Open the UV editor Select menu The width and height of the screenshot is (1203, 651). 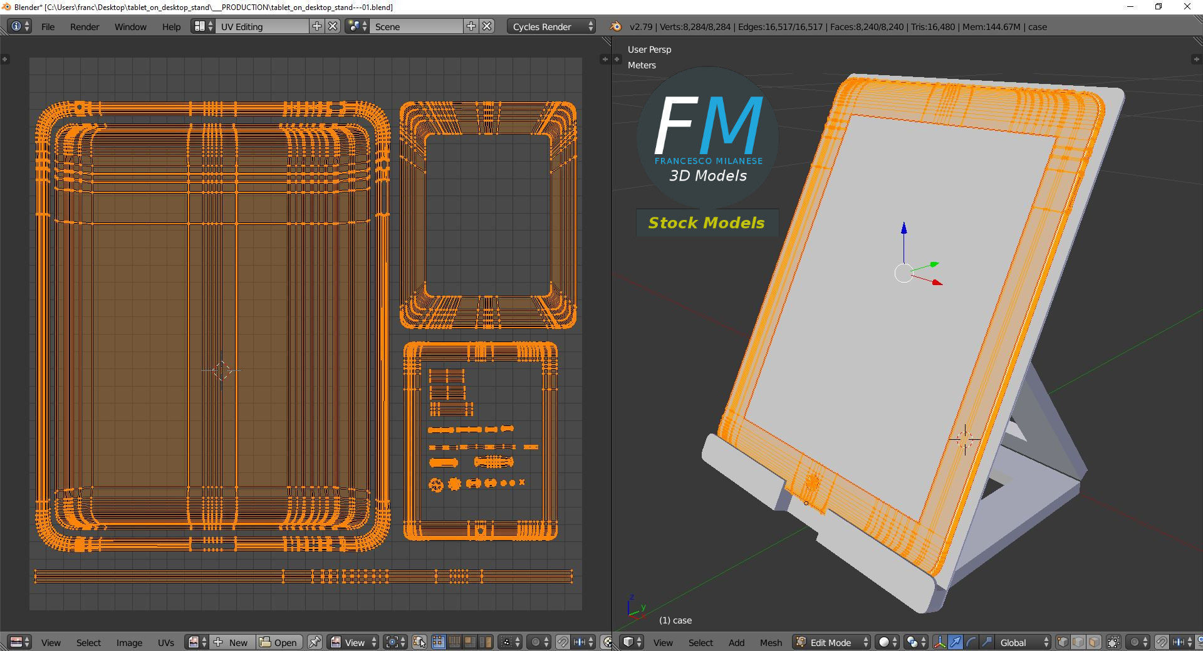coord(88,642)
